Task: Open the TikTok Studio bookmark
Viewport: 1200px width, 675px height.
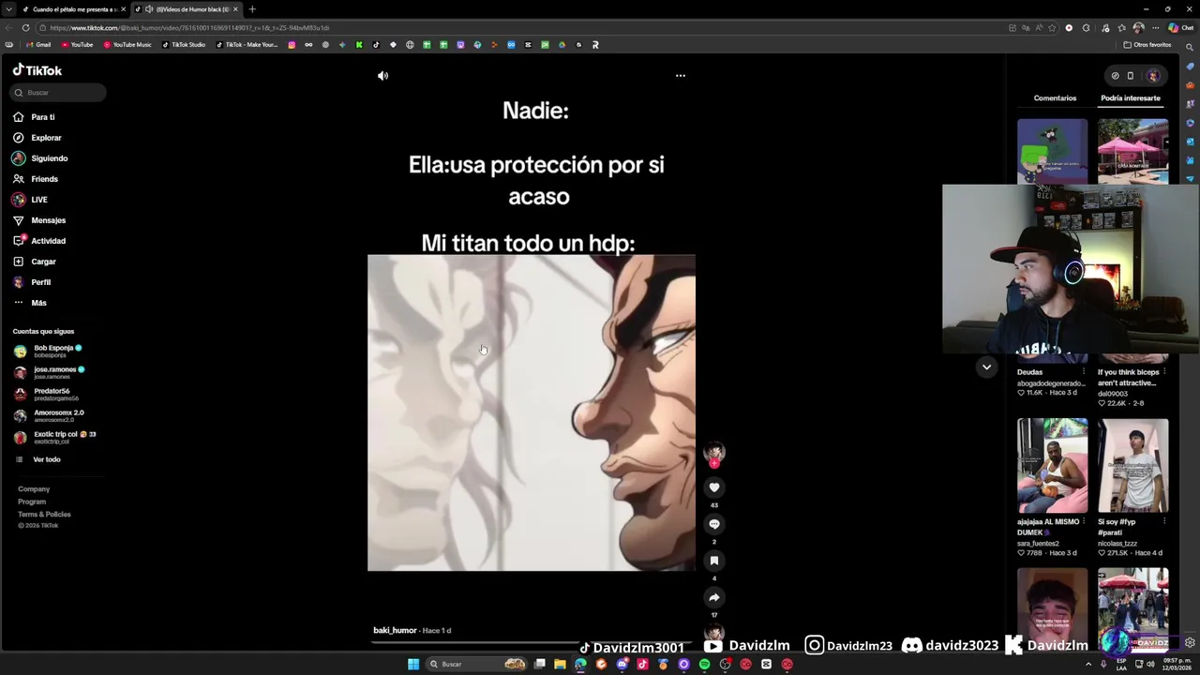Action: (x=184, y=45)
